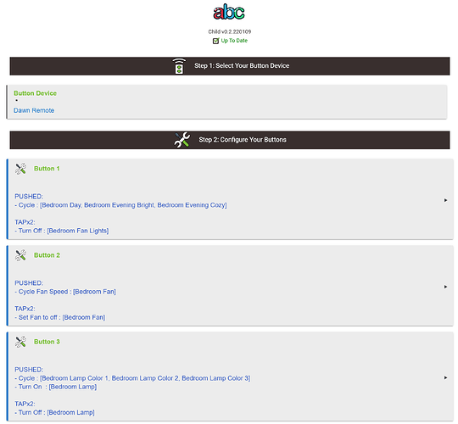Image resolution: width=458 pixels, height=424 pixels.
Task: Select Turn Off Bedroom Fan Lights action
Action: coord(62,231)
